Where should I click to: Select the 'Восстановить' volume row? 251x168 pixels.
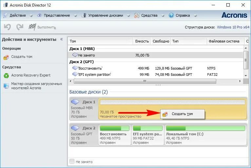(155, 68)
